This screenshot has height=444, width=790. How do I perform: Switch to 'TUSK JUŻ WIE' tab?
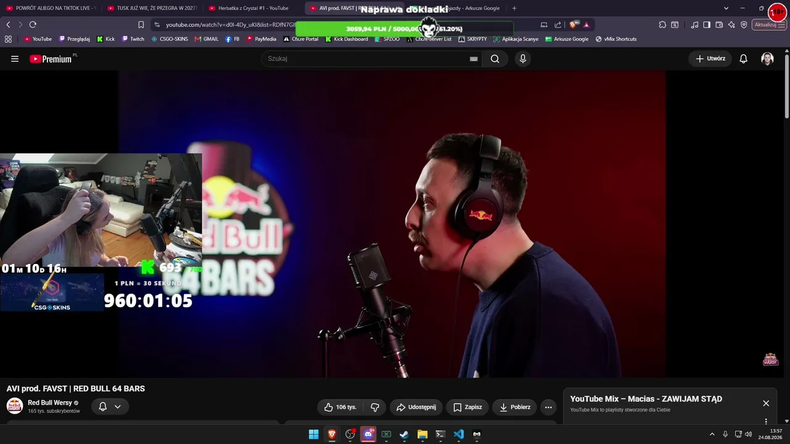click(151, 8)
